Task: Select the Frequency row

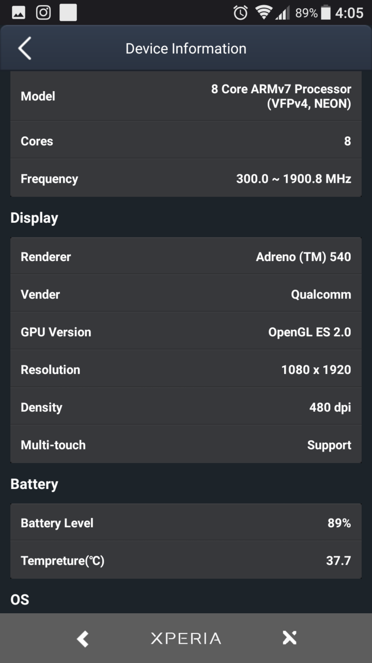Action: [x=186, y=178]
